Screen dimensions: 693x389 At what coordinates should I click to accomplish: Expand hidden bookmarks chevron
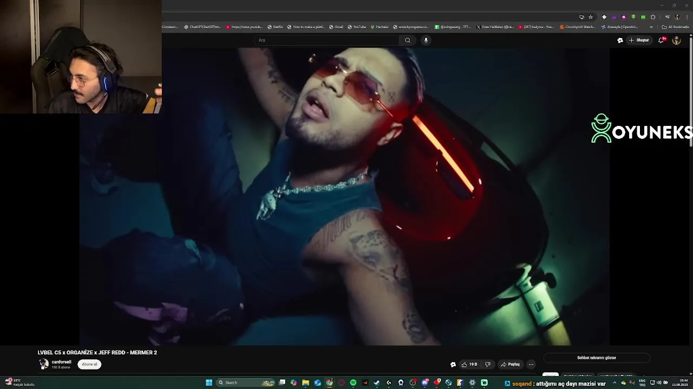(x=651, y=27)
